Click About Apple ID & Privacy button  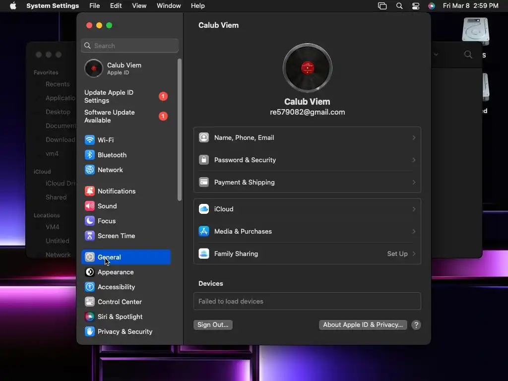[363, 324]
